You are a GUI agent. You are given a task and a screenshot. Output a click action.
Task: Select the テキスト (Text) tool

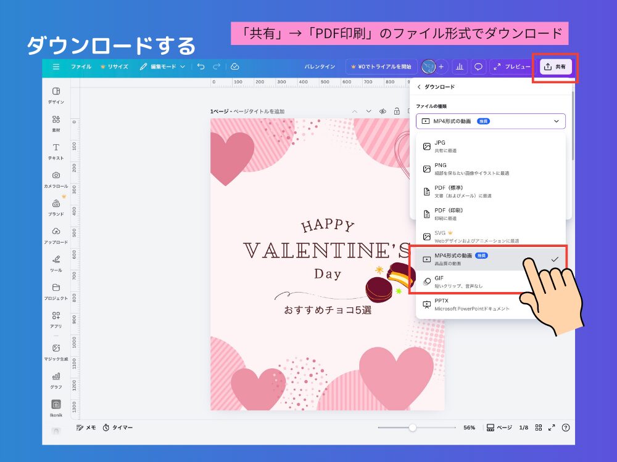click(56, 151)
